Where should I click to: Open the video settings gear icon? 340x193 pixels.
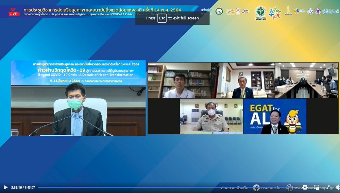click(305, 187)
